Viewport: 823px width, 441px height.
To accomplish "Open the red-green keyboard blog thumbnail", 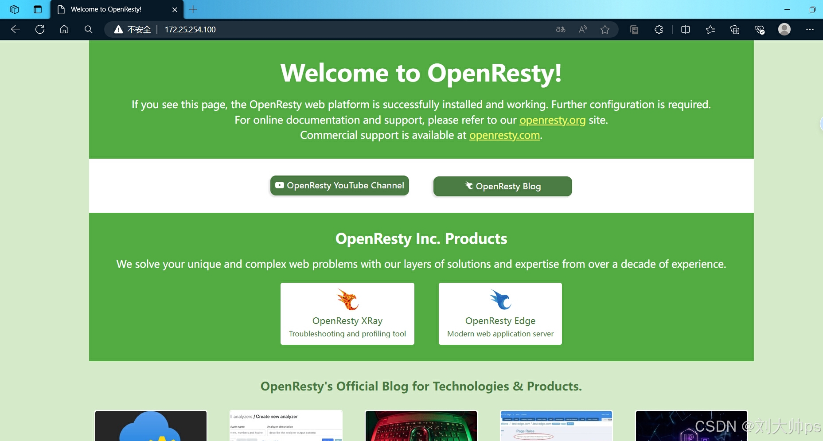I will 421,425.
